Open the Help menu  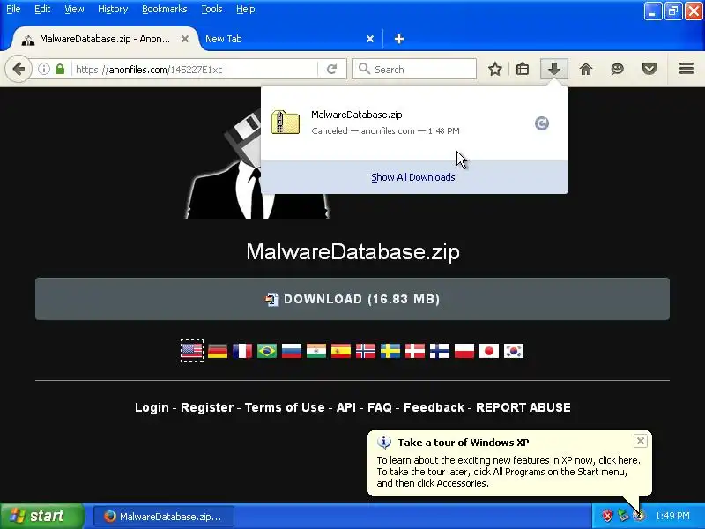[x=246, y=9]
